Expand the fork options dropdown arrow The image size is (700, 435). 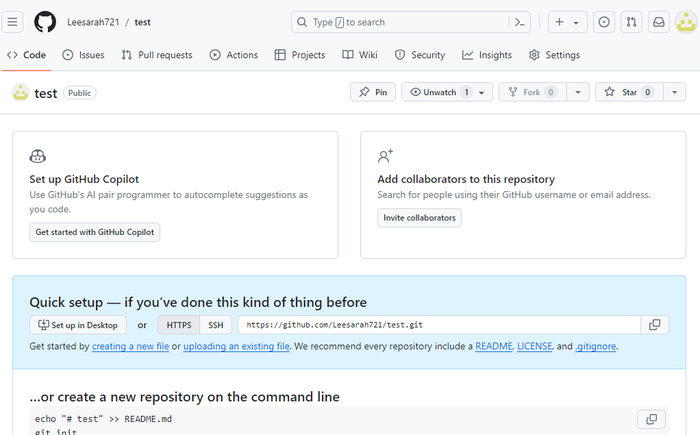coord(578,92)
